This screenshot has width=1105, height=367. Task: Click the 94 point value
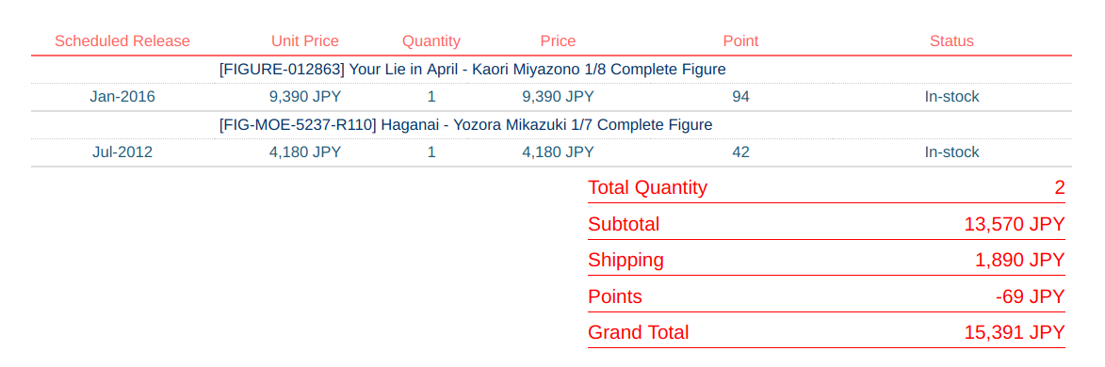[740, 97]
